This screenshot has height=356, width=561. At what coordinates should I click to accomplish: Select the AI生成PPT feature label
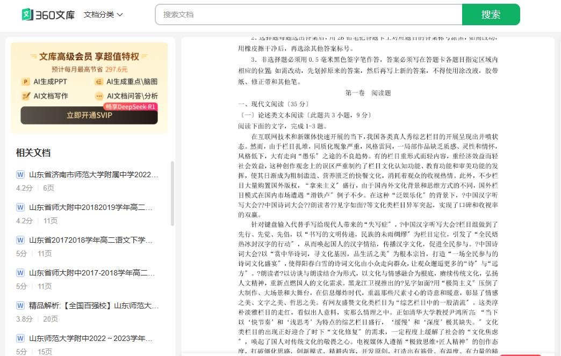pos(50,82)
